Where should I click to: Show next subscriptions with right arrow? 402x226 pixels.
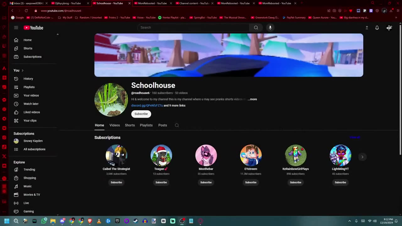coord(362,157)
